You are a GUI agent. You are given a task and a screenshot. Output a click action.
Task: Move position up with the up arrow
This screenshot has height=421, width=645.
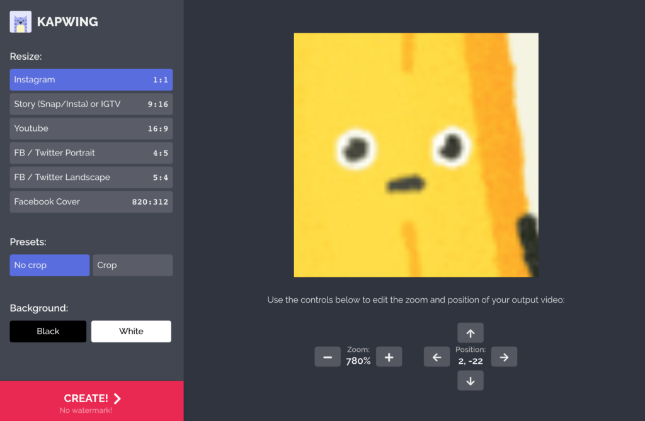coord(471,333)
